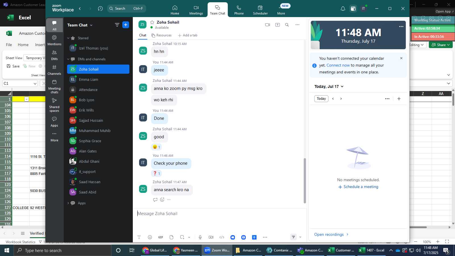Star the Zoha Sohail chat
Image resolution: width=455 pixels, height=256 pixels.
[x=152, y=22]
